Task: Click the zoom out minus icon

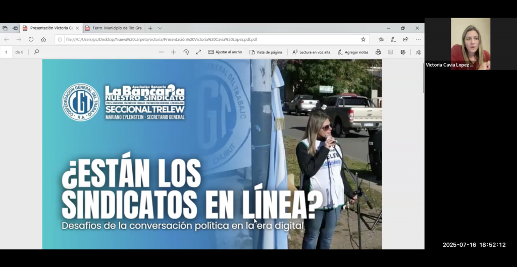Action: pos(161,52)
